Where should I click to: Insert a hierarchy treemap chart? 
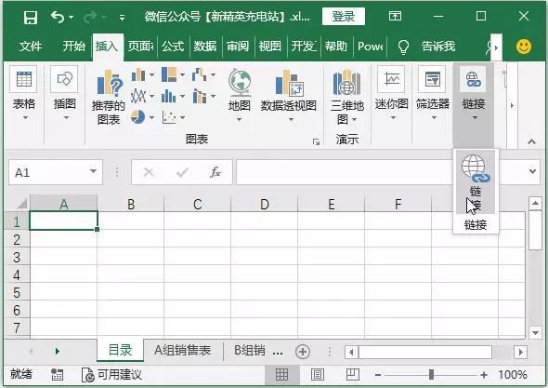(x=173, y=74)
